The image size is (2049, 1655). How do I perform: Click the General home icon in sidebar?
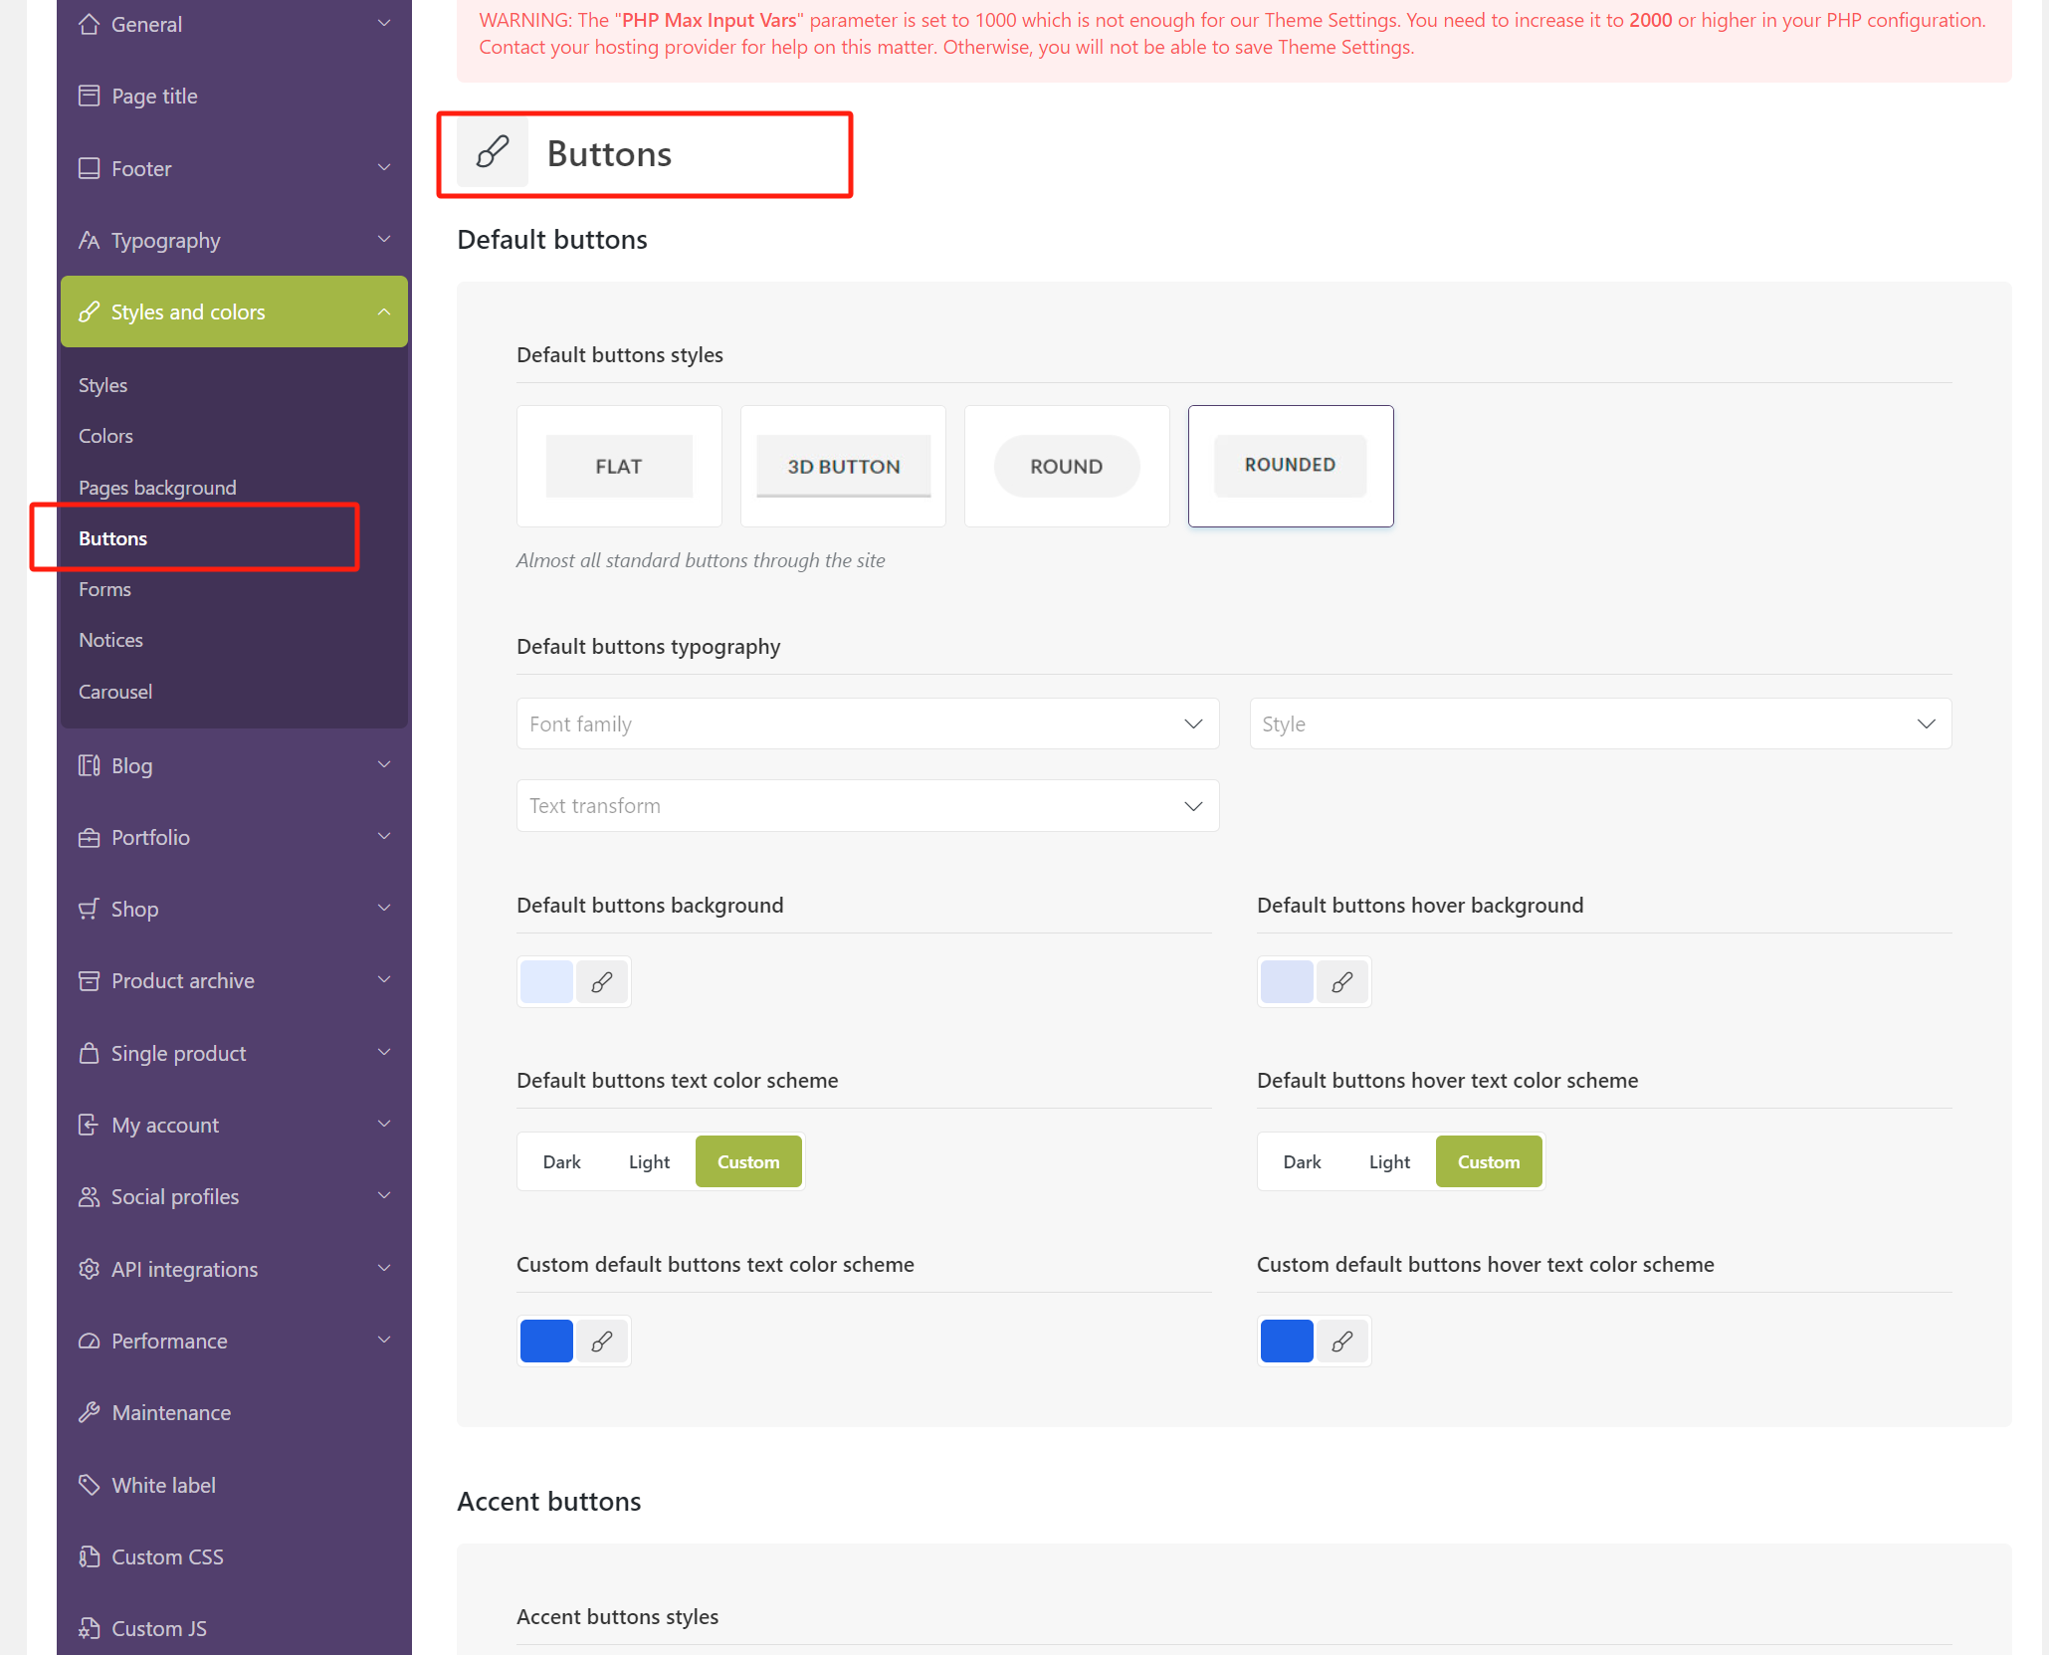tap(89, 24)
